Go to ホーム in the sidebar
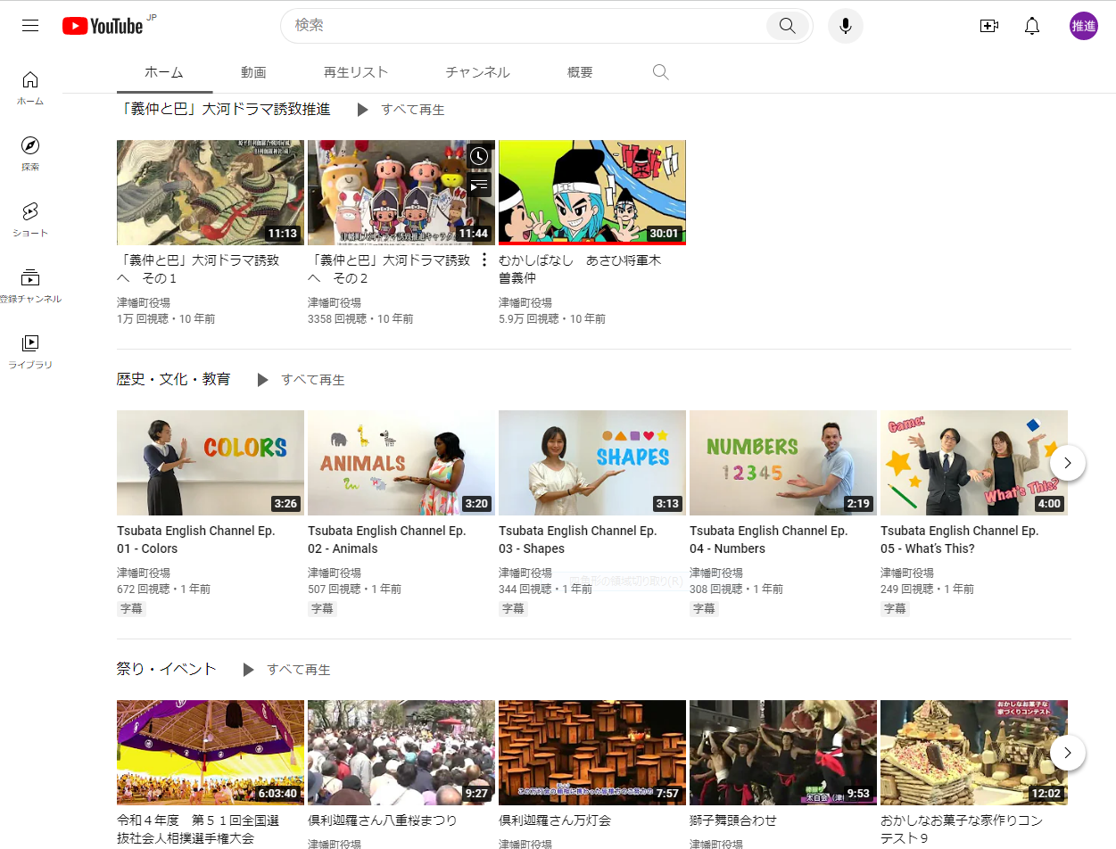1116x849 pixels. (x=30, y=87)
